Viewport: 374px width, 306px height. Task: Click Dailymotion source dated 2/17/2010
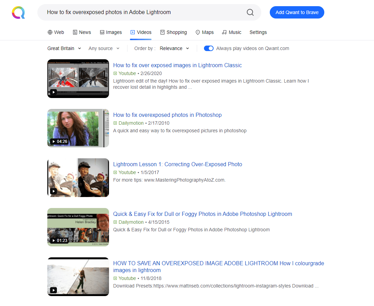[x=131, y=123]
